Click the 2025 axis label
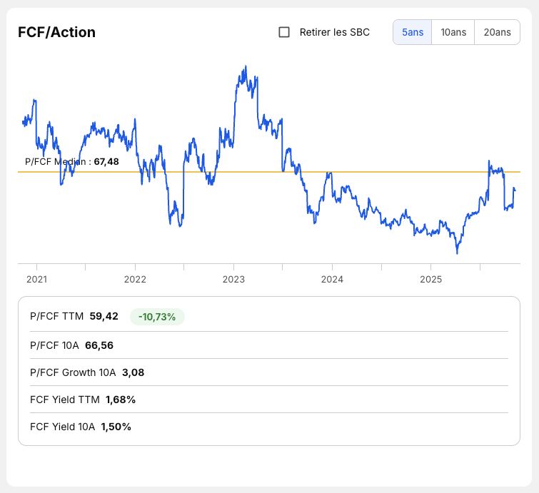 click(x=430, y=279)
